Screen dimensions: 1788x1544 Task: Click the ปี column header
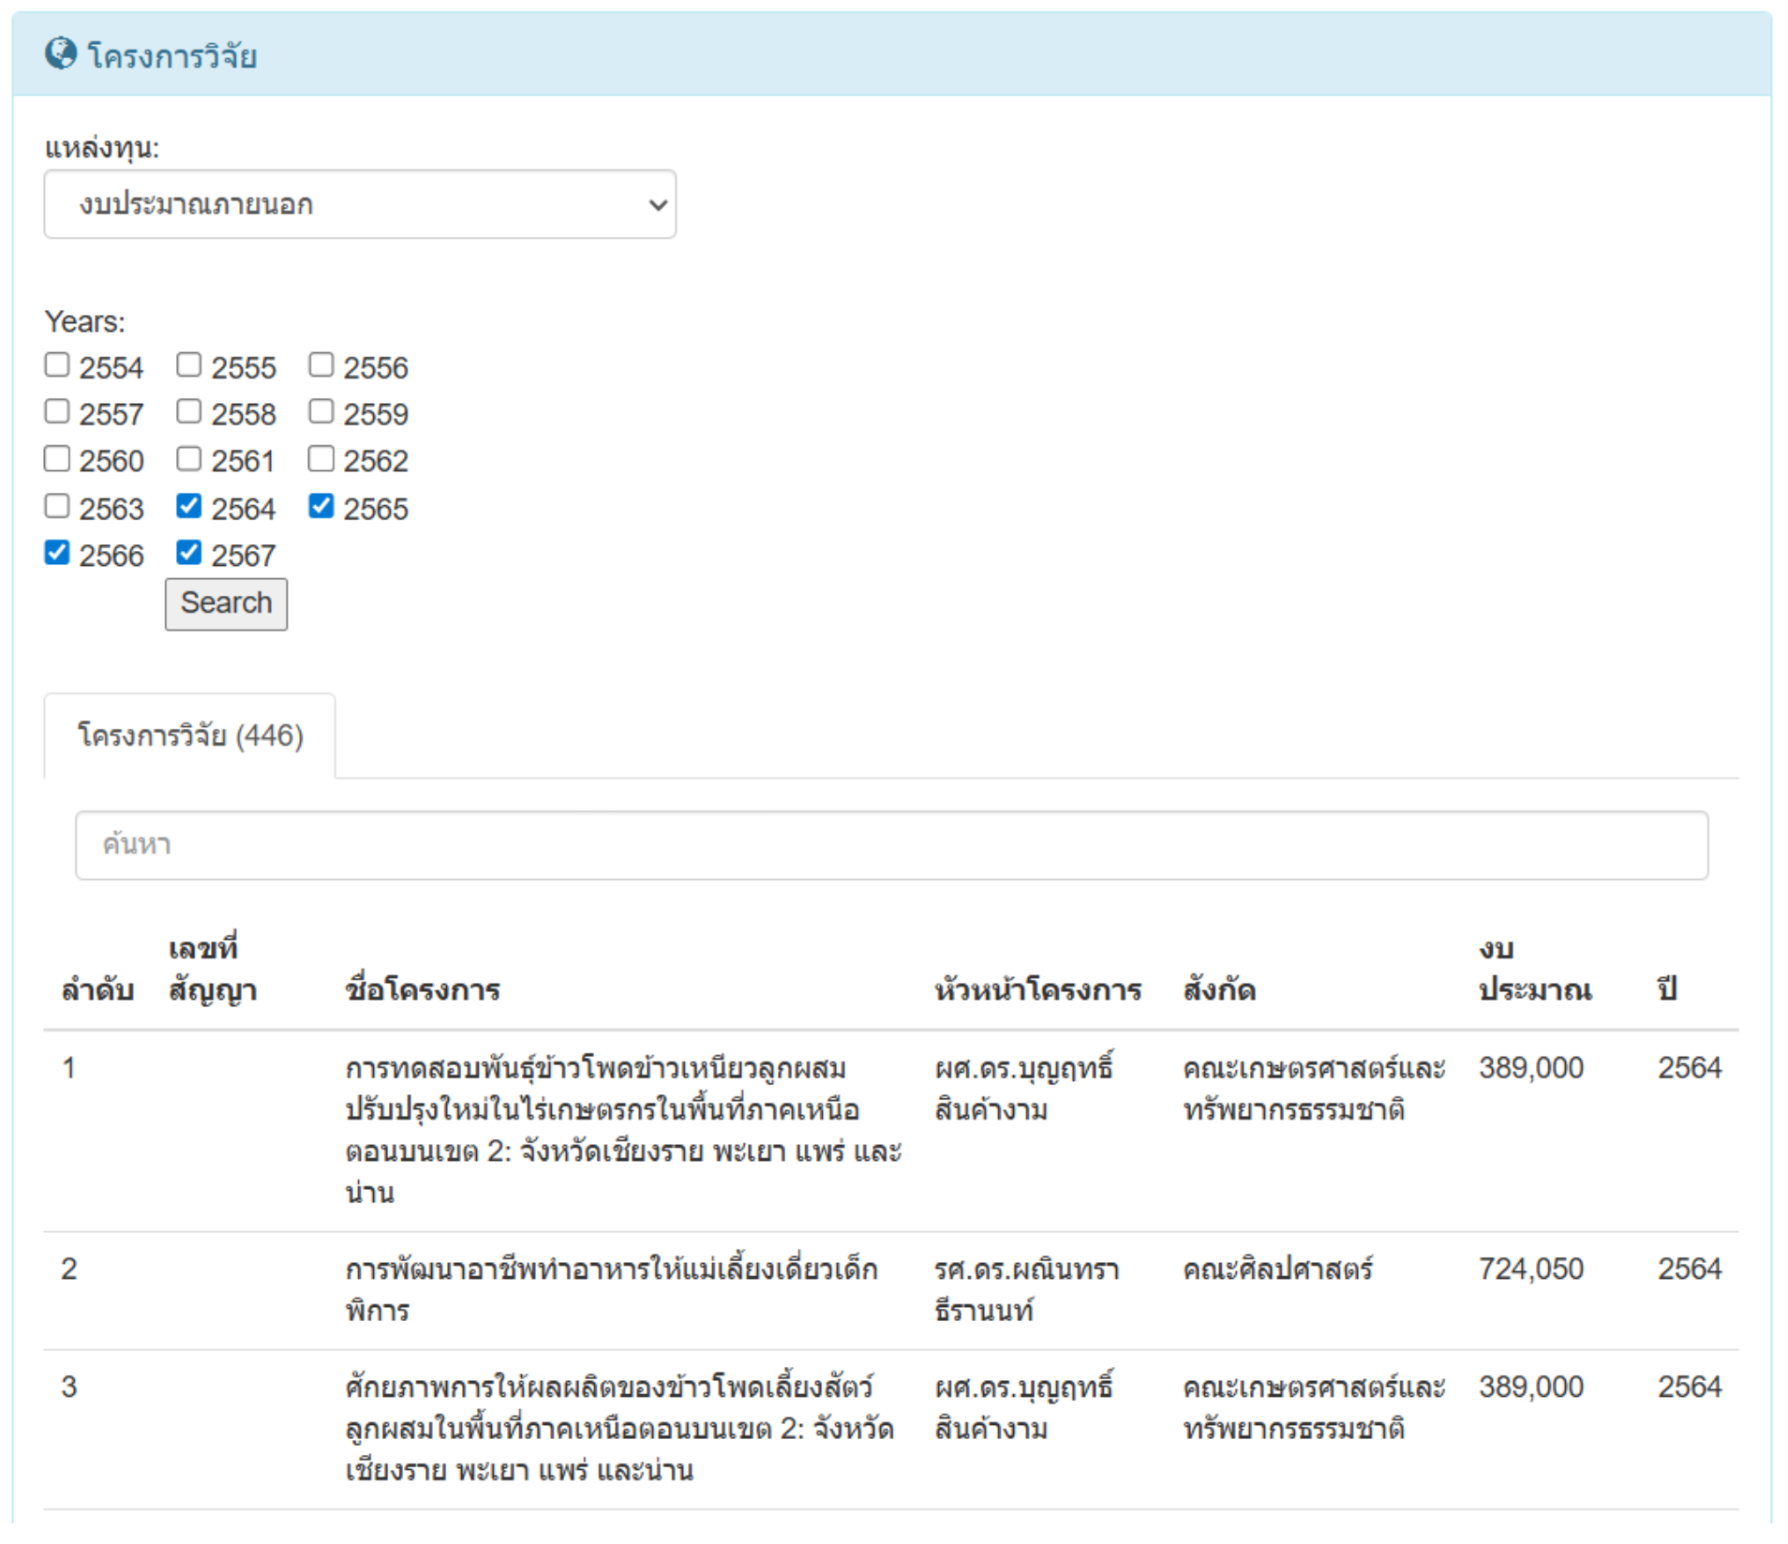[1667, 989]
